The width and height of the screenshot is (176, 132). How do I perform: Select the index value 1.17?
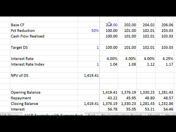[x=165, y=64]
